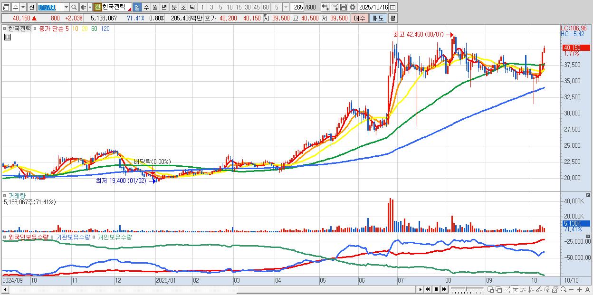Click the 전 button beside stock code

(x=31, y=7)
